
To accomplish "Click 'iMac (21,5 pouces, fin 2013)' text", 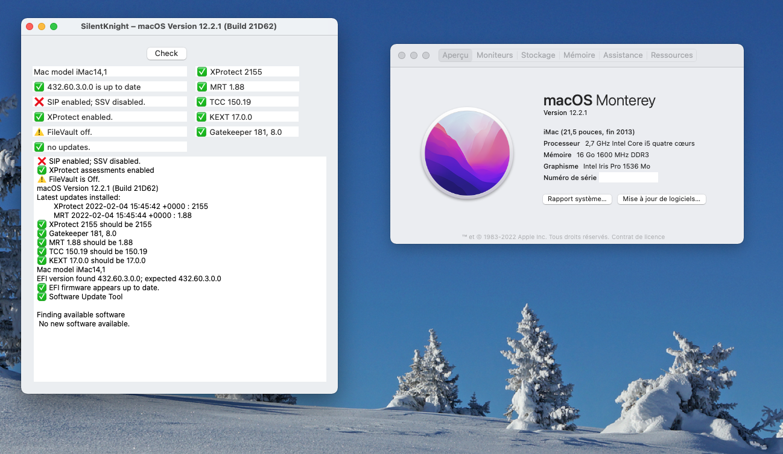I will point(589,132).
